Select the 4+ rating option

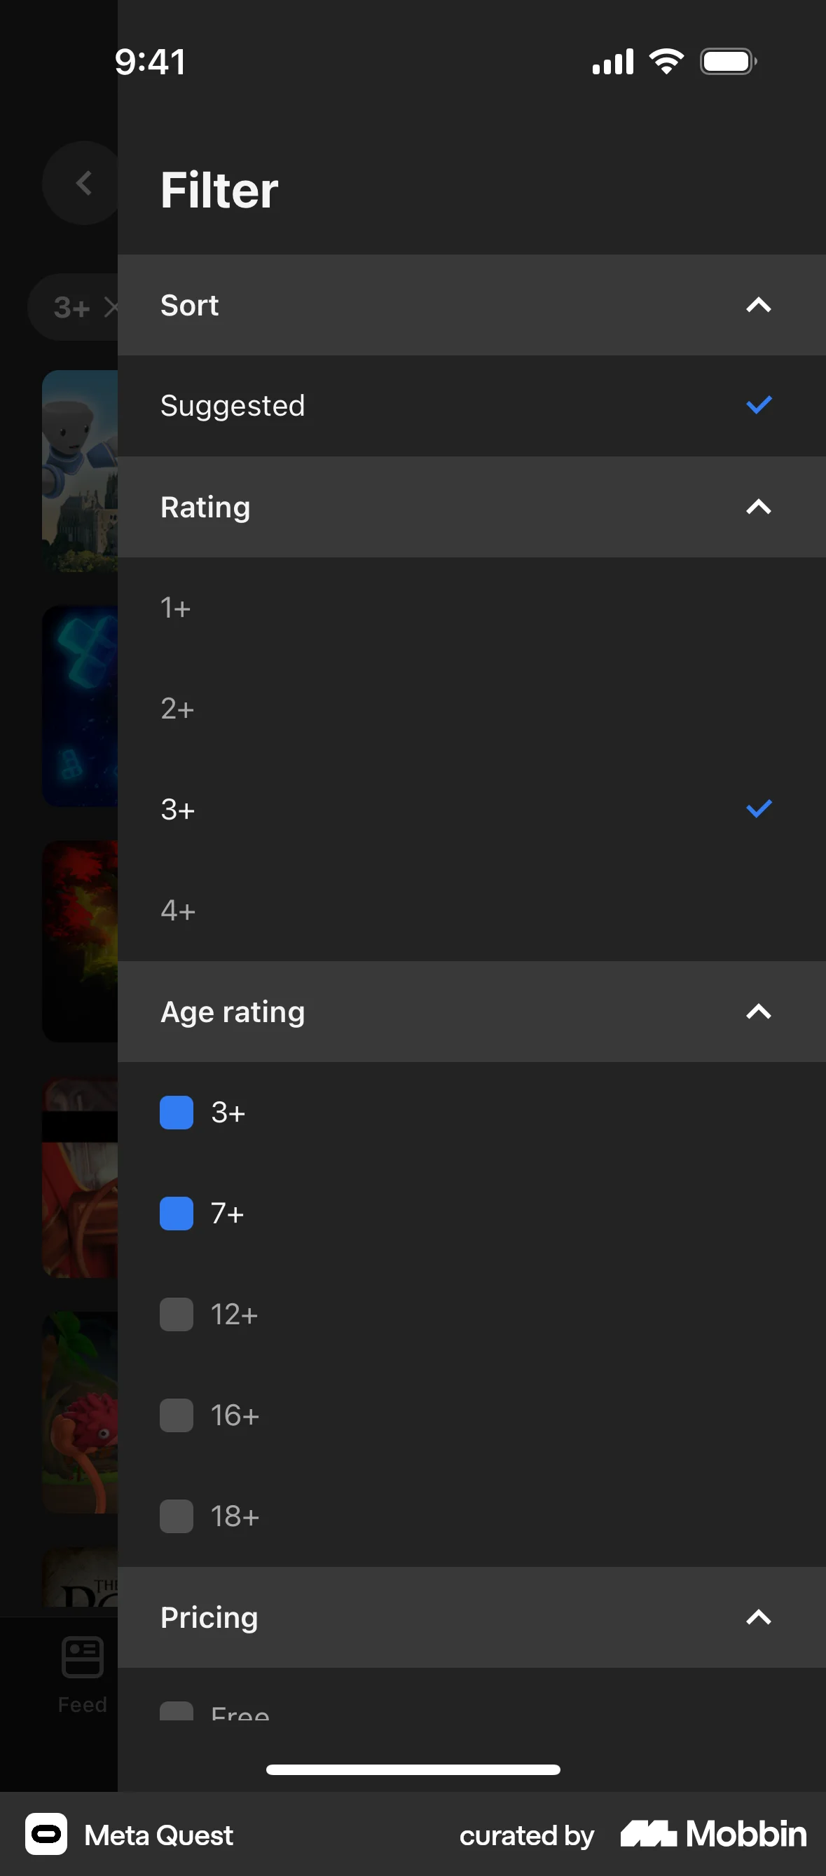coord(471,911)
